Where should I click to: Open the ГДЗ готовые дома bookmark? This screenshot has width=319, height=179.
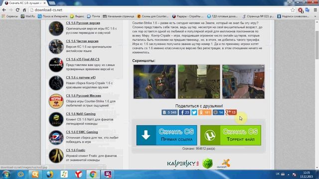tap(222, 16)
